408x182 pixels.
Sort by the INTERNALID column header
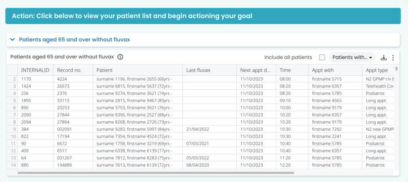click(35, 70)
